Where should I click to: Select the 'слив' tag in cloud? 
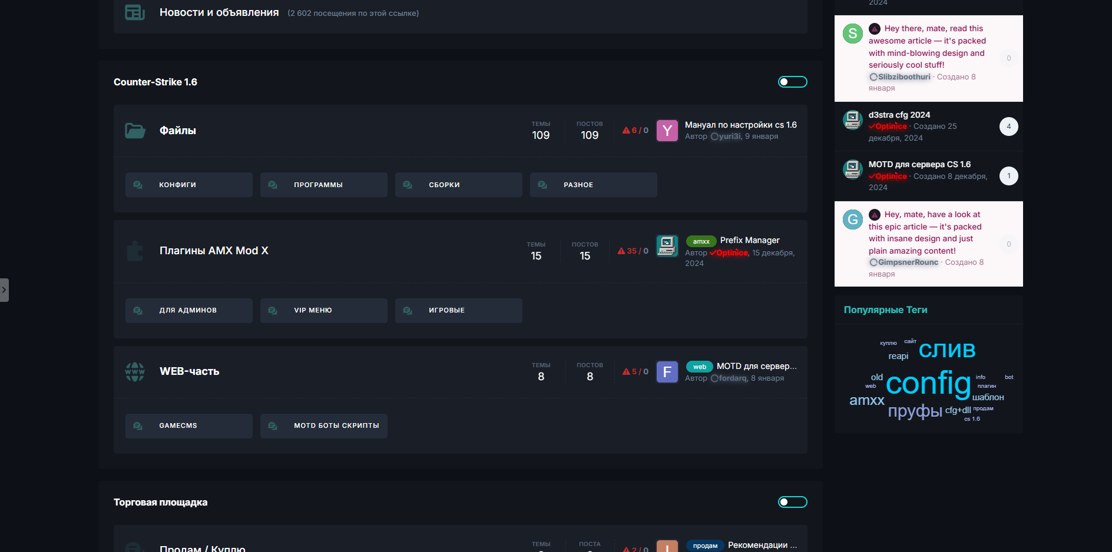tap(946, 350)
